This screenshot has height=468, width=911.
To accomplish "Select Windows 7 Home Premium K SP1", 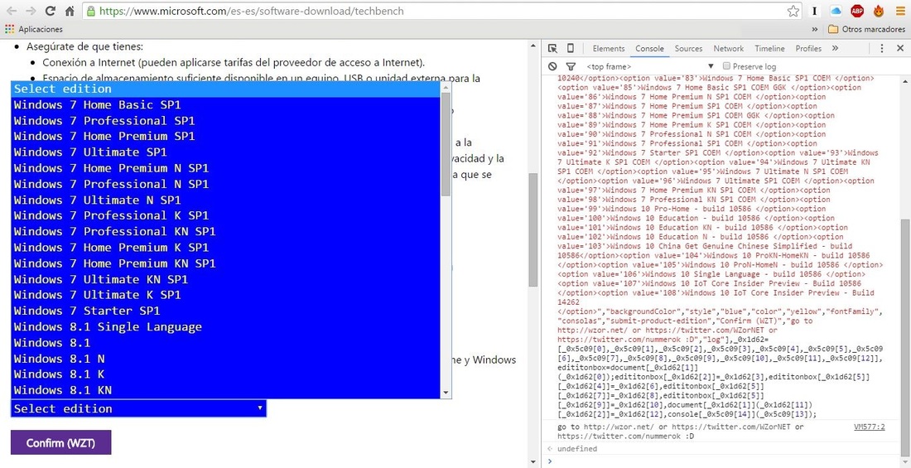I will click(226, 248).
